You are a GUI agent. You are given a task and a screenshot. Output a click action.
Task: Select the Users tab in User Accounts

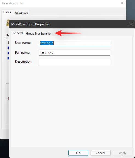[7, 12]
